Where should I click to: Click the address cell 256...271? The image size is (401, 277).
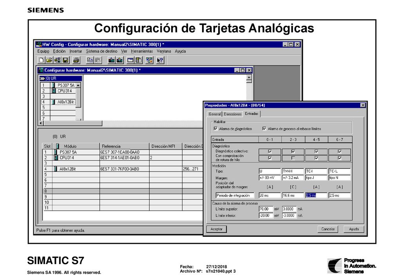click(x=193, y=169)
